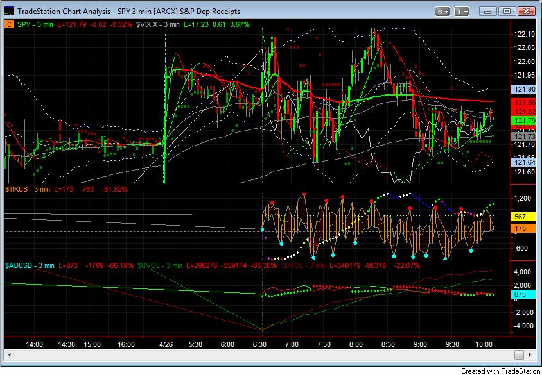Click the 6:30 time label on axis
542x375 pixels.
click(260, 345)
